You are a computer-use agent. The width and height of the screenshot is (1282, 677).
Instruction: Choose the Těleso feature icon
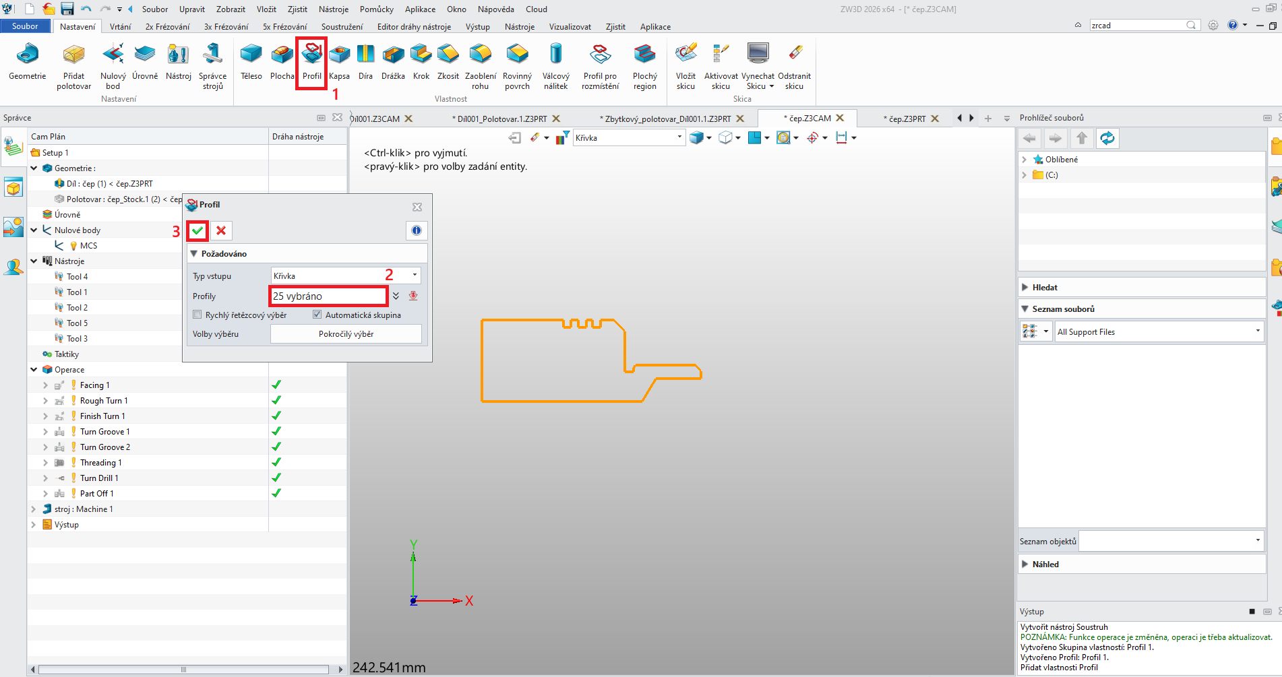point(251,62)
